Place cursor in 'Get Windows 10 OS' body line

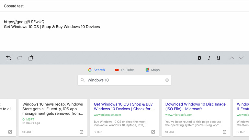[x=52, y=27]
